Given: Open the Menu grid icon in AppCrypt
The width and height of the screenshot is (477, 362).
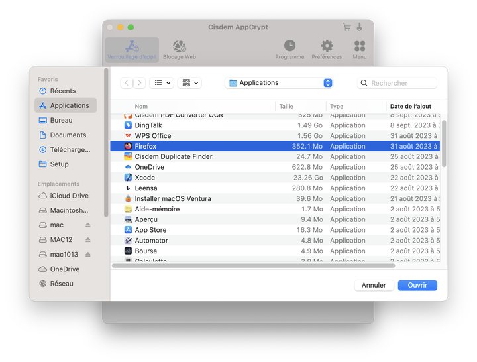Looking at the screenshot, I should tap(360, 50).
